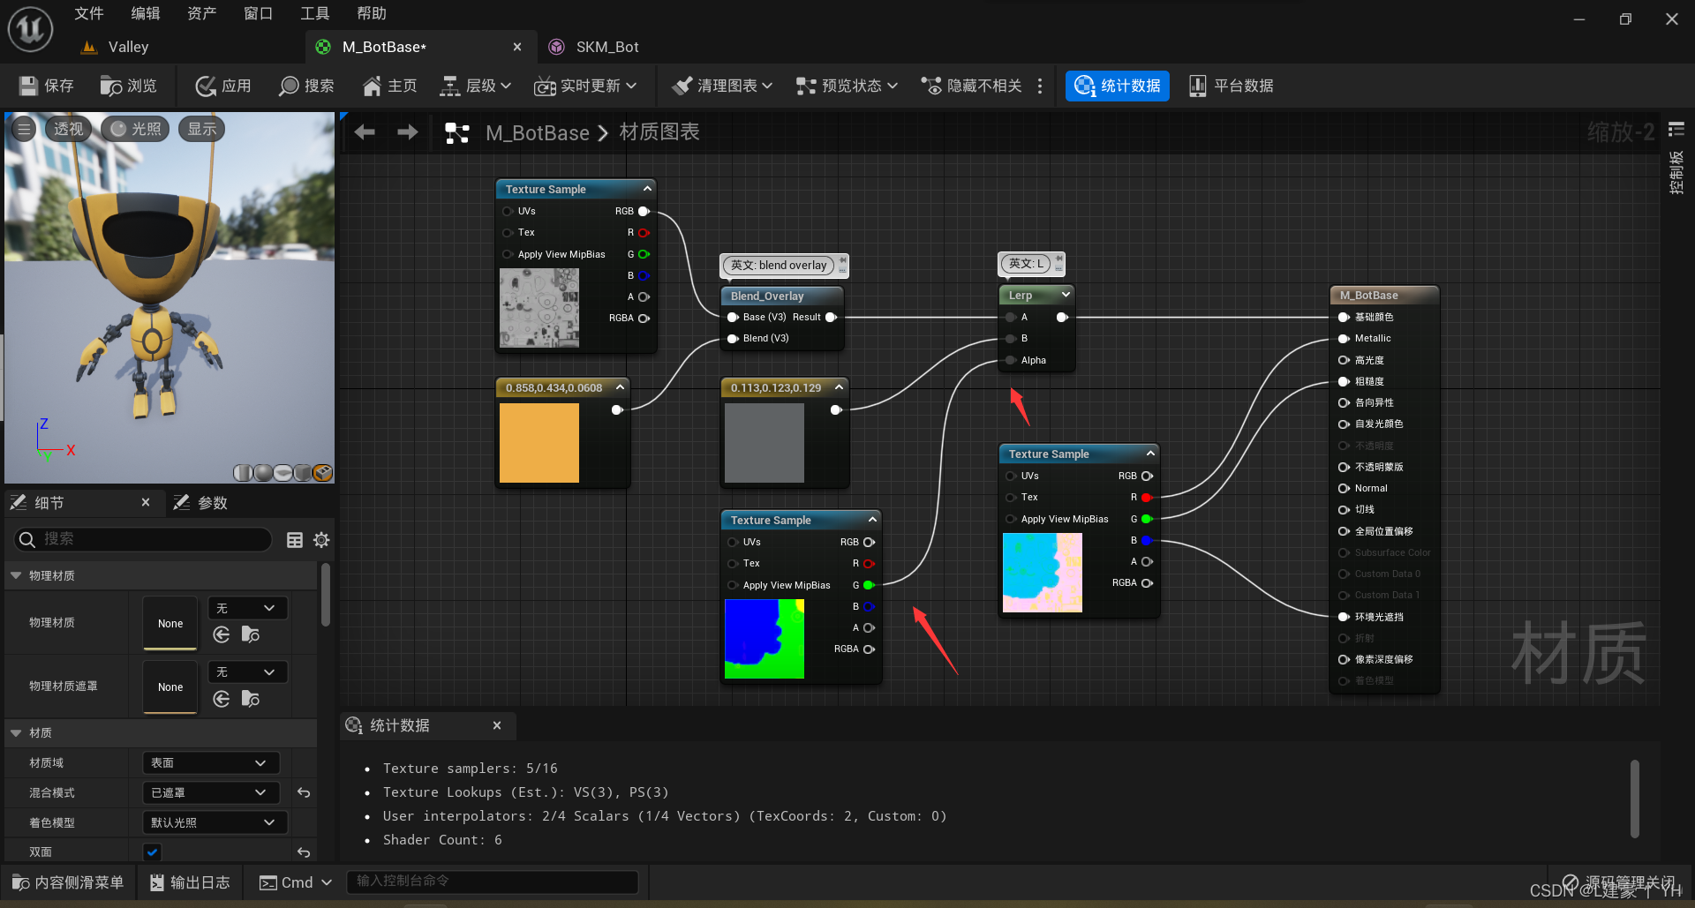The height and width of the screenshot is (908, 1695).
Task: Collapse the 0.858,0.434,0.0608 constant node
Action: pos(620,387)
